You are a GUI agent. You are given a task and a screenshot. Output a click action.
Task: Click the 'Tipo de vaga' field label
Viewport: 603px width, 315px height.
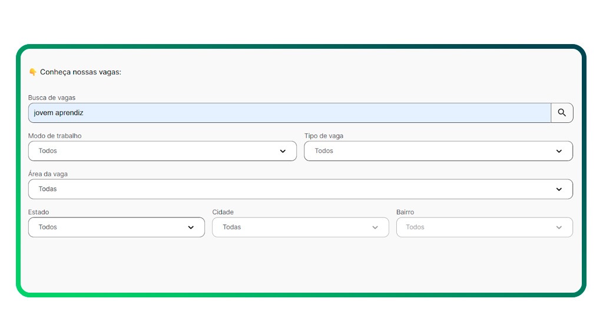click(323, 136)
